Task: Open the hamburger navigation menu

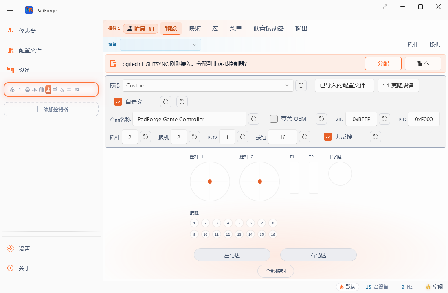Action: click(x=10, y=11)
